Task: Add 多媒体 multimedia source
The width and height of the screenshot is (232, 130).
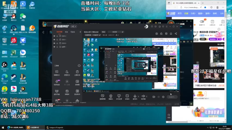Action: (x=127, y=97)
